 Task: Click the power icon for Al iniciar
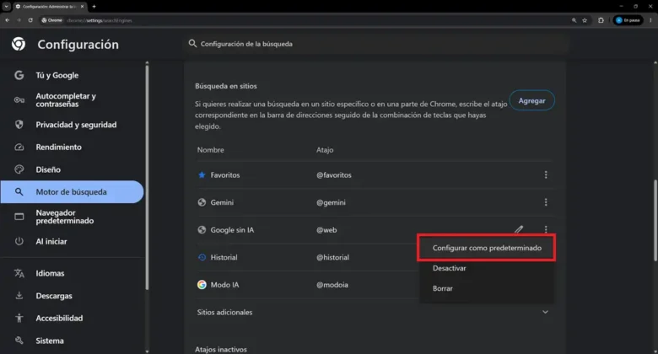click(x=19, y=241)
